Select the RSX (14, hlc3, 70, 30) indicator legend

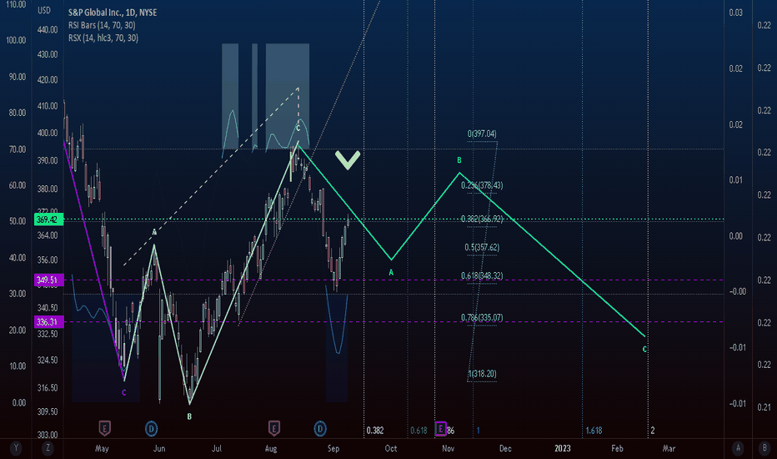pyautogui.click(x=103, y=38)
